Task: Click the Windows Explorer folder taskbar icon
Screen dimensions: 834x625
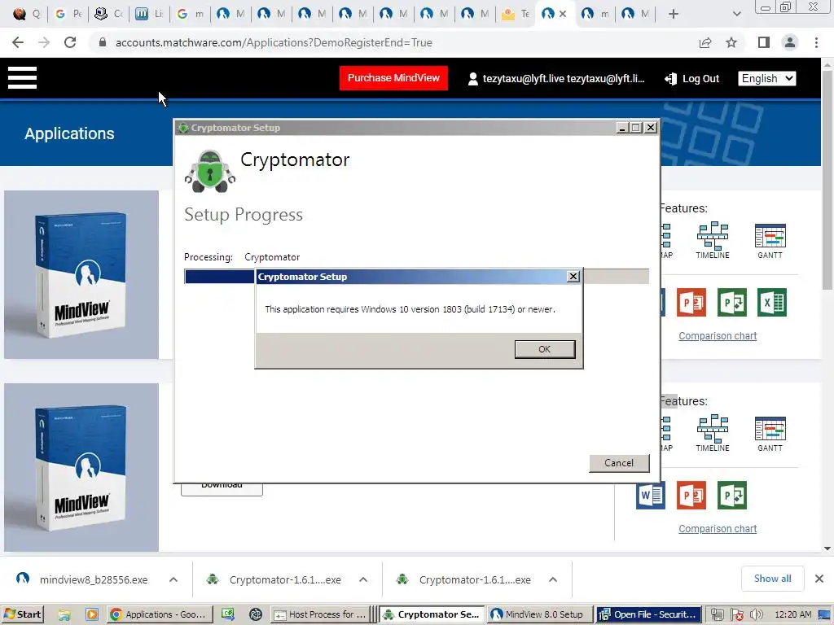Action: (x=64, y=614)
